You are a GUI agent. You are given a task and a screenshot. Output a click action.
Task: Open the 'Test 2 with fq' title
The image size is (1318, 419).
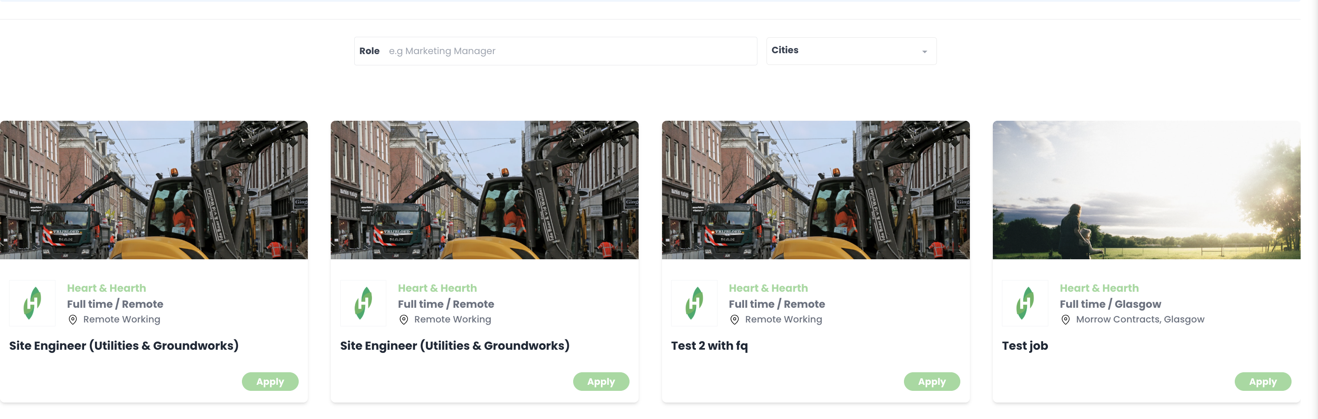click(x=709, y=346)
